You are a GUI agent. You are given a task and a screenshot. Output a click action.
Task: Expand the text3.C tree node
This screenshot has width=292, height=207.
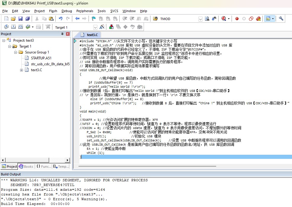coord(22,70)
